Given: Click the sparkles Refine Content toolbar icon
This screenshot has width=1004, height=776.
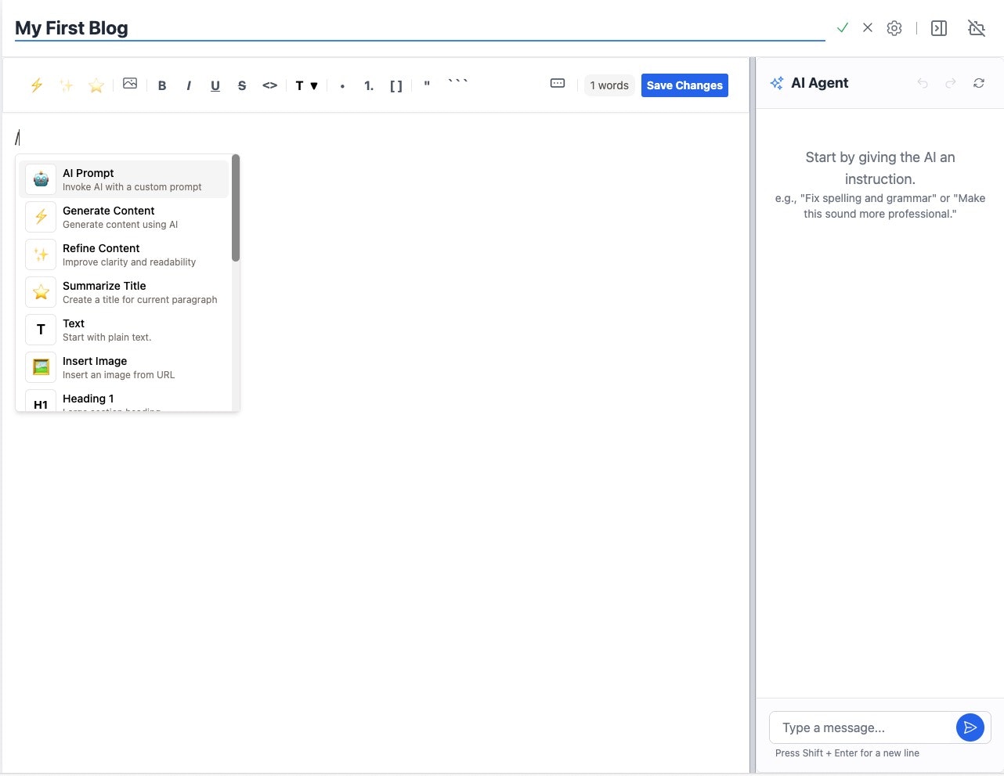Looking at the screenshot, I should pyautogui.click(x=67, y=85).
